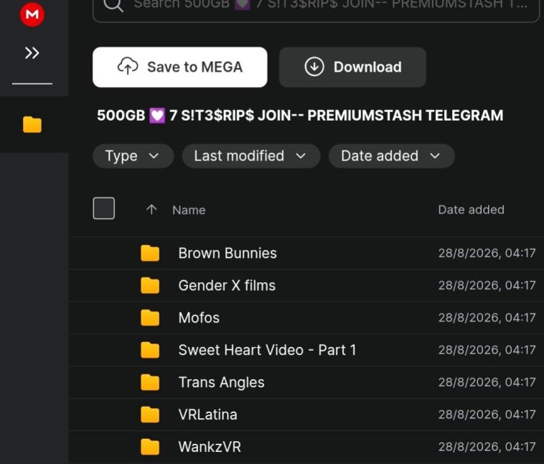Click the magnifier search icon

click(113, 5)
